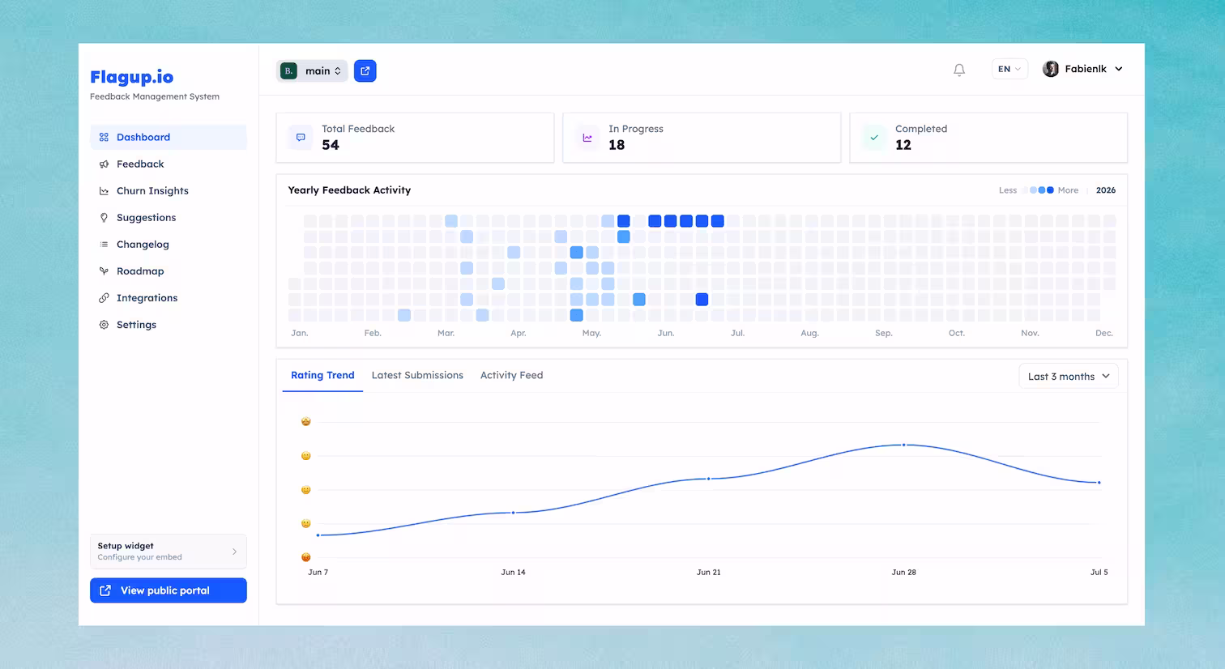
Task: Click the darkest blue legend swatch
Action: point(1051,190)
